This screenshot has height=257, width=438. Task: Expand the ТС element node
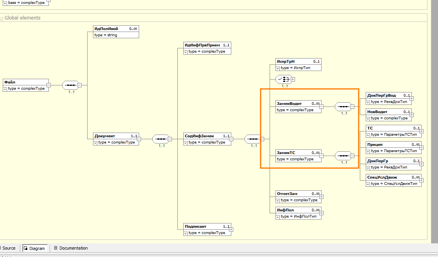click(421, 131)
